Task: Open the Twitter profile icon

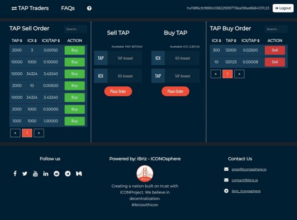Action: (25, 174)
